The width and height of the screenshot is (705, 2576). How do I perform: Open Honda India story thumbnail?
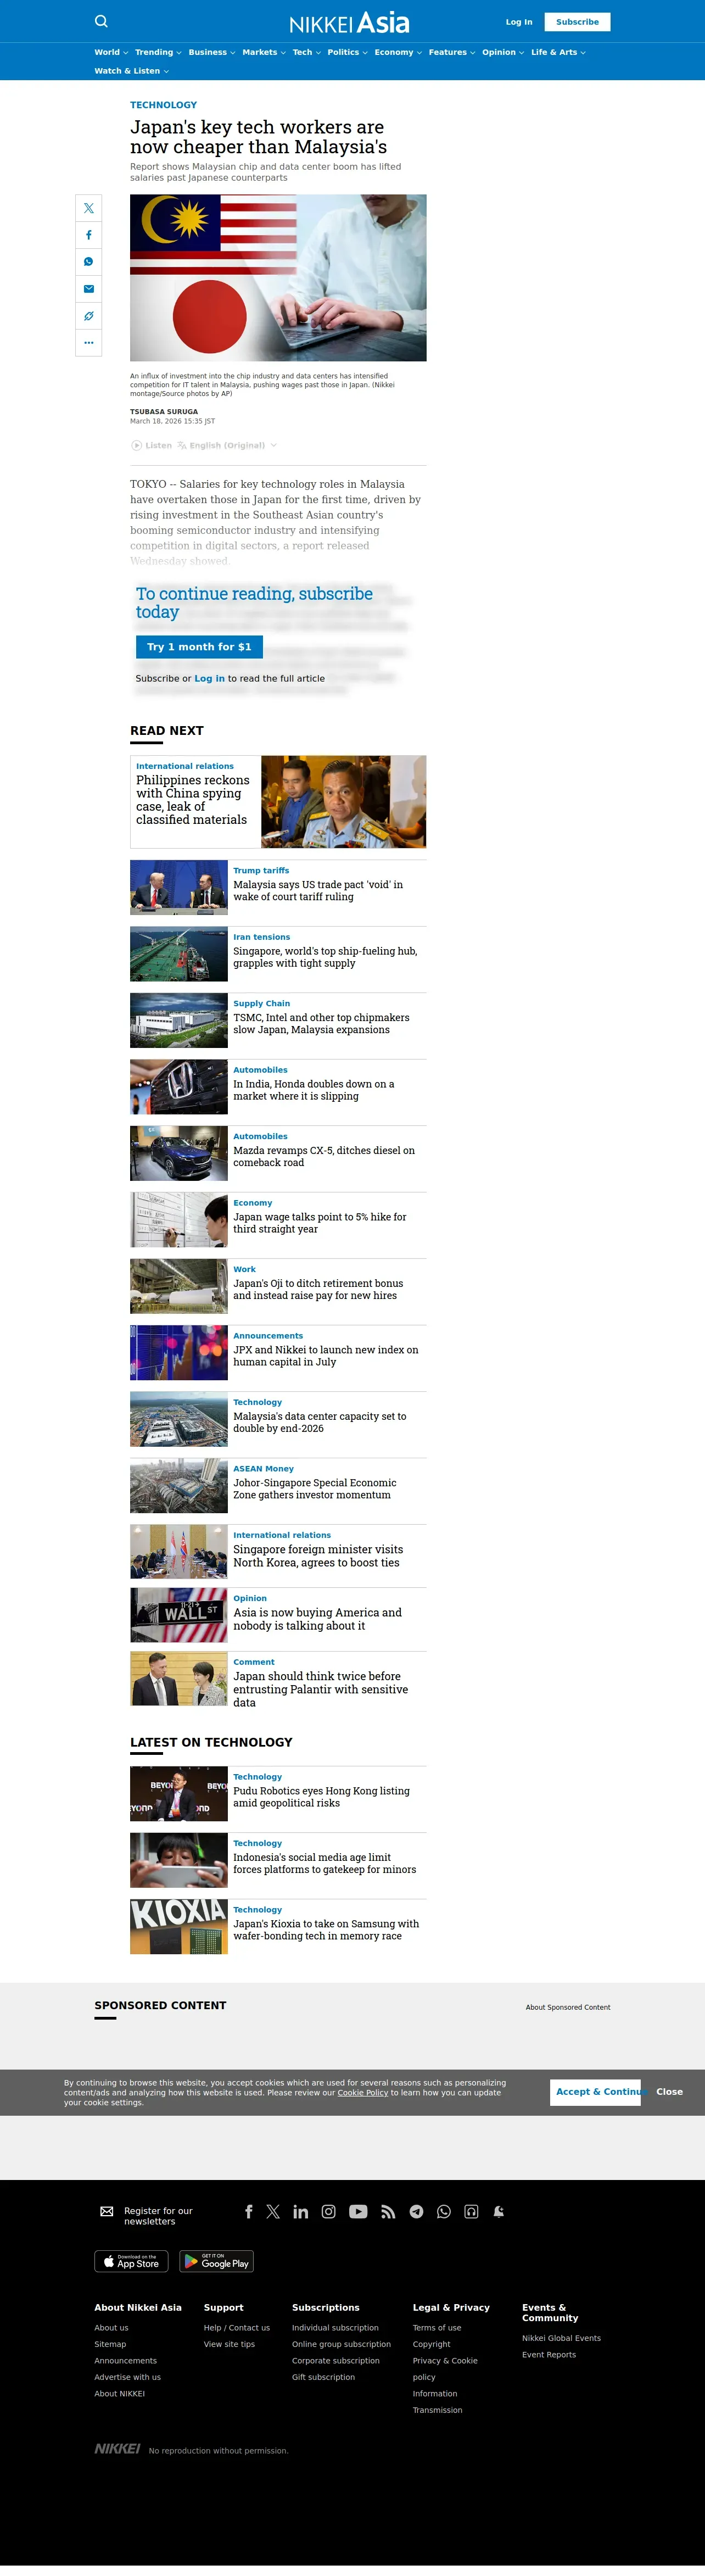(179, 1087)
